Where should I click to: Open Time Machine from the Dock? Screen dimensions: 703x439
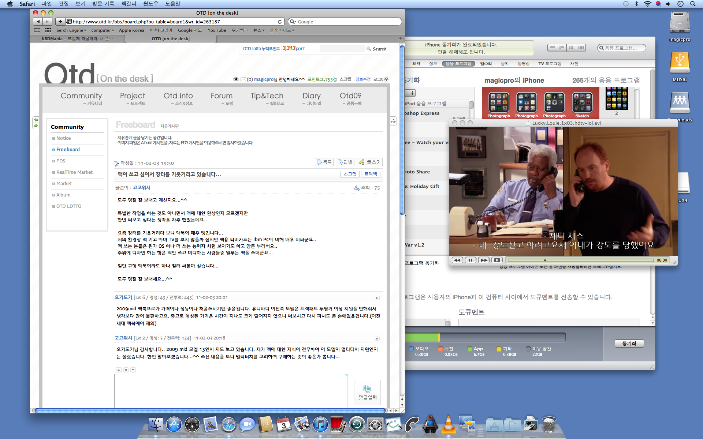(x=357, y=424)
